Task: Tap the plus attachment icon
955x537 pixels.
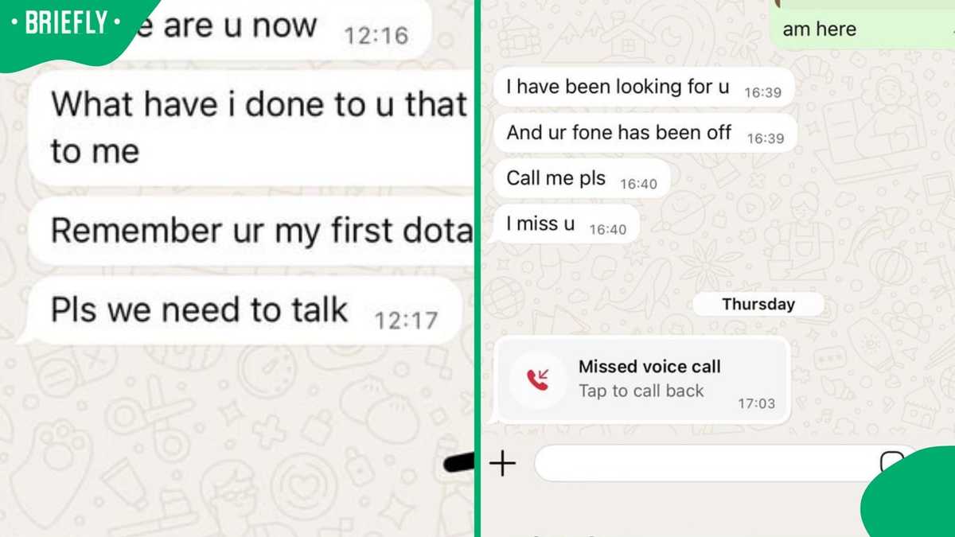Action: [502, 463]
